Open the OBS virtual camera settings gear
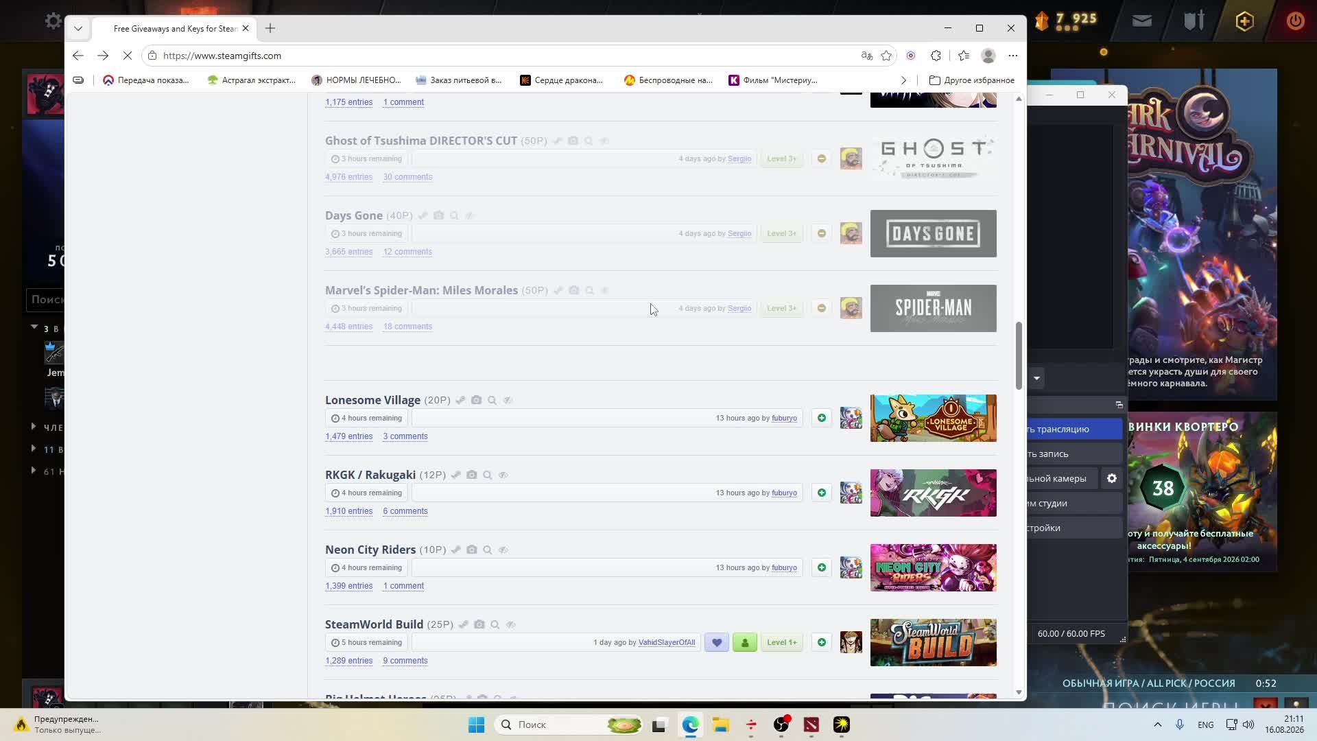Image resolution: width=1317 pixels, height=741 pixels. (x=1112, y=478)
